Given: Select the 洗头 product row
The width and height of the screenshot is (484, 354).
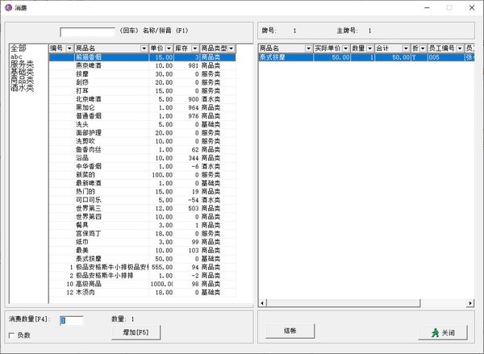Looking at the screenshot, I should [143, 124].
